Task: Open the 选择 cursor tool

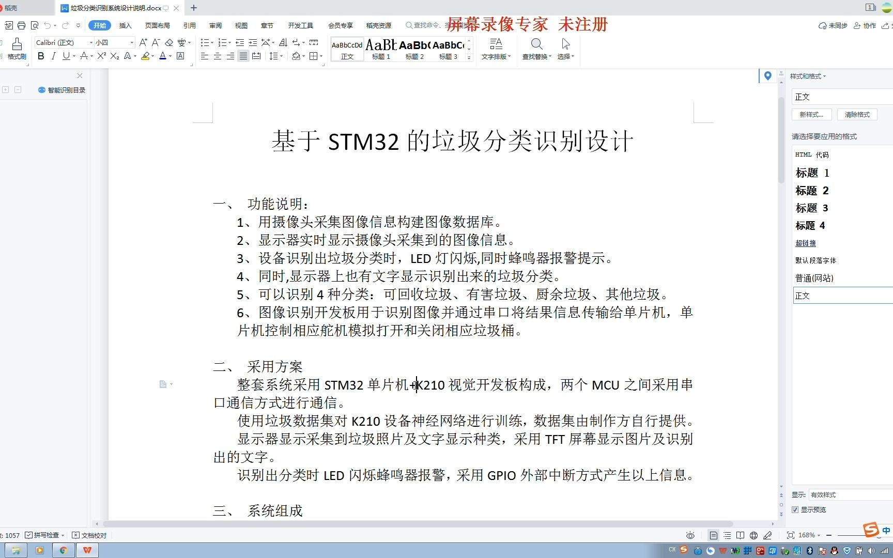Action: click(x=566, y=49)
